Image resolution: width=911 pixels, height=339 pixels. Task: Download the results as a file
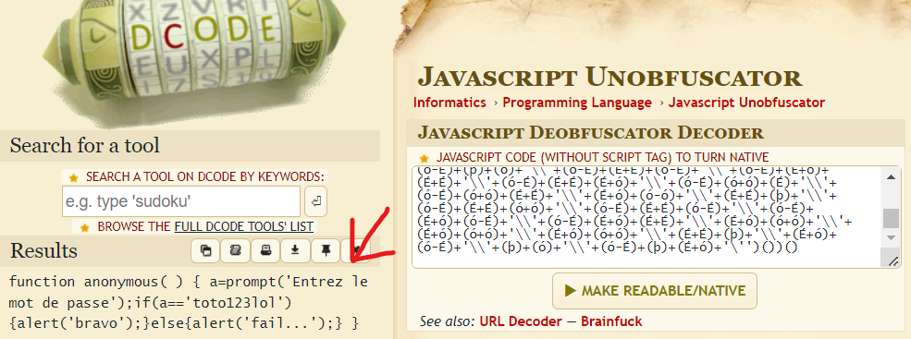coord(296,250)
